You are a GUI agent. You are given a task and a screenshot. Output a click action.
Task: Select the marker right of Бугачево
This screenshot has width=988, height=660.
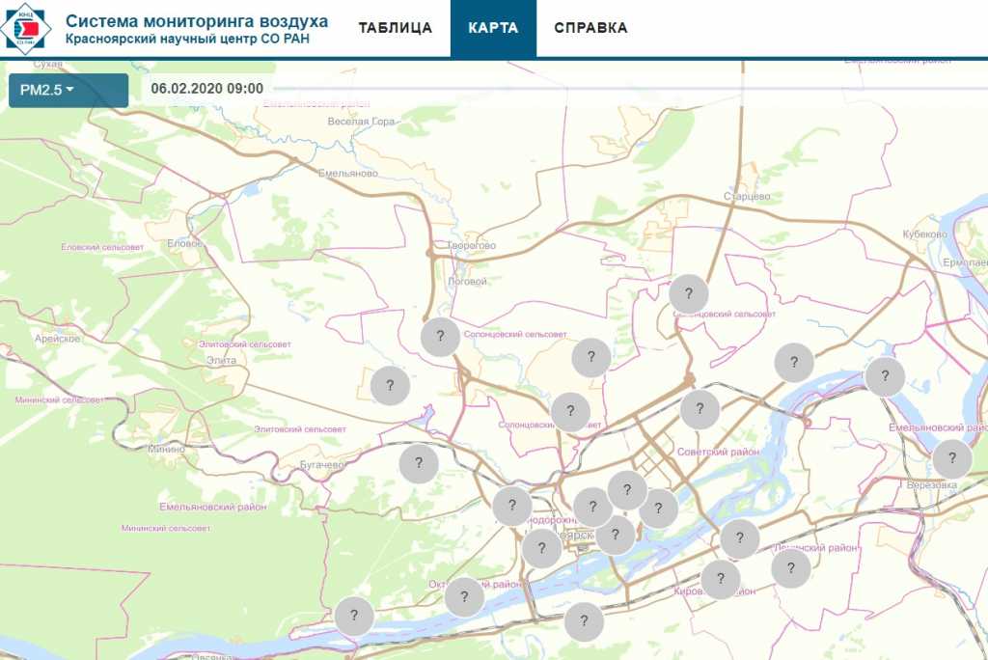(419, 463)
